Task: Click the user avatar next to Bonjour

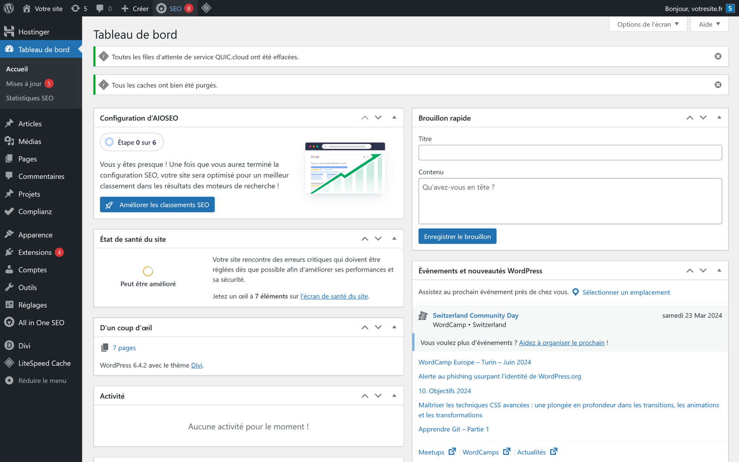Action: (730, 8)
